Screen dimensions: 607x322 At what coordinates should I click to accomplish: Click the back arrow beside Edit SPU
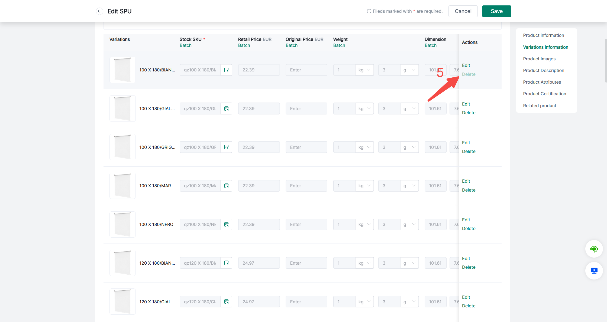click(99, 11)
